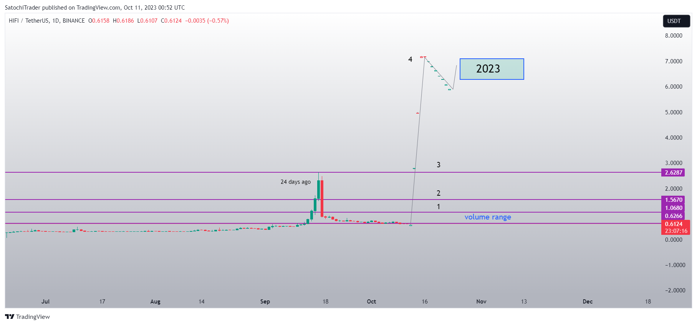Click the Aug label on time axis
The image size is (697, 325).
coord(155,302)
